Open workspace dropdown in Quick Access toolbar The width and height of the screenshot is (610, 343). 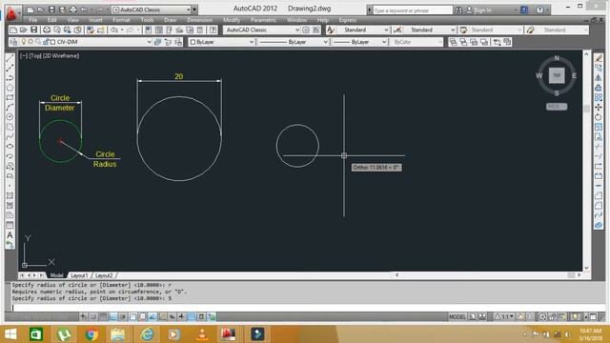point(189,10)
